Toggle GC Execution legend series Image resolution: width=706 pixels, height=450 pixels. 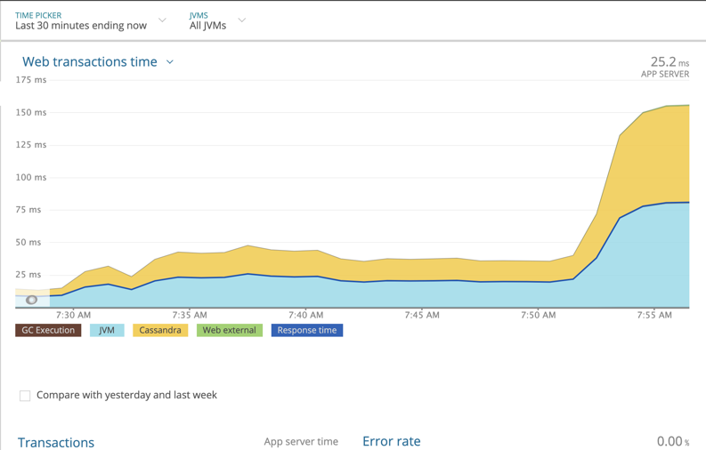pyautogui.click(x=48, y=331)
